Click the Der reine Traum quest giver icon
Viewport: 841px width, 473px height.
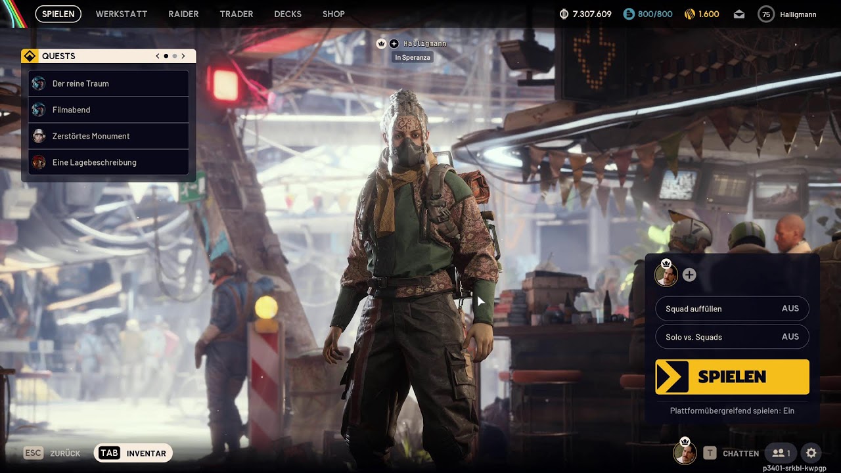point(39,83)
